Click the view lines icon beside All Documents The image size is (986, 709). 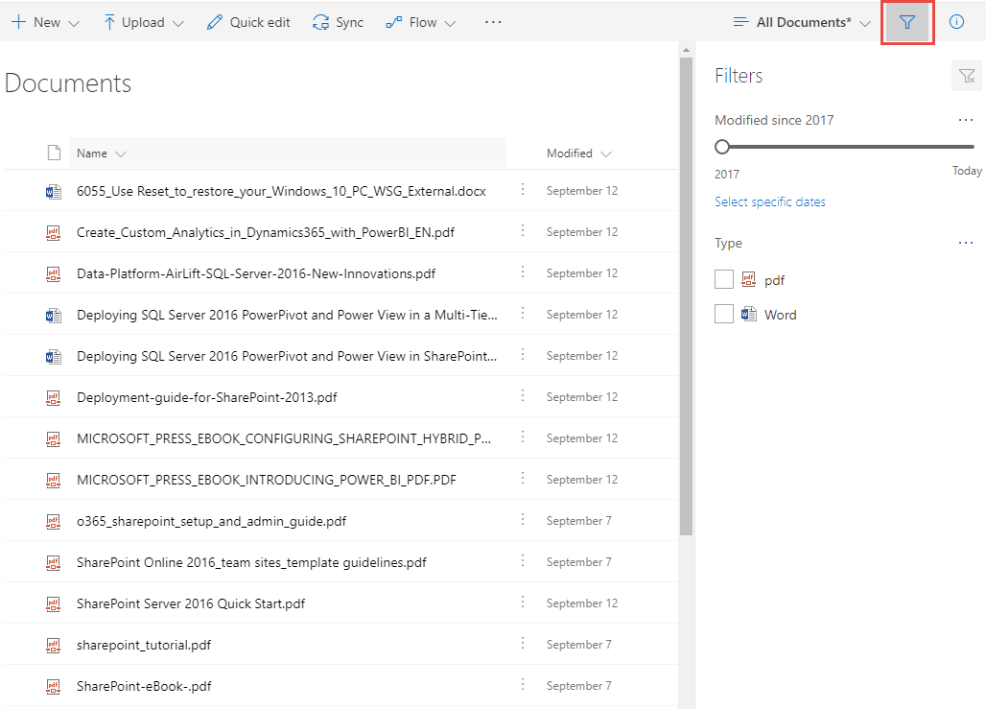[740, 22]
